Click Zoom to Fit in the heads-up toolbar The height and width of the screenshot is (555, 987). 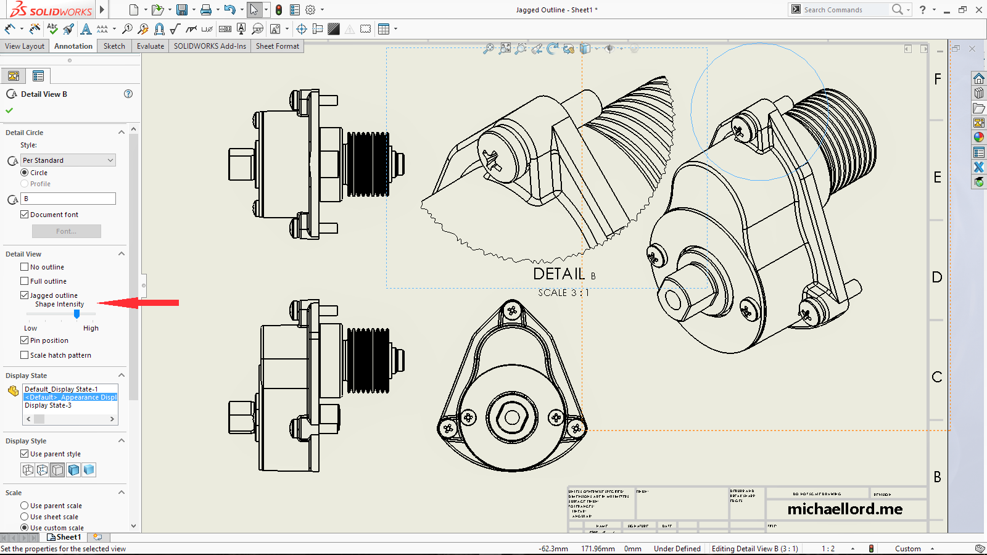[x=505, y=49]
